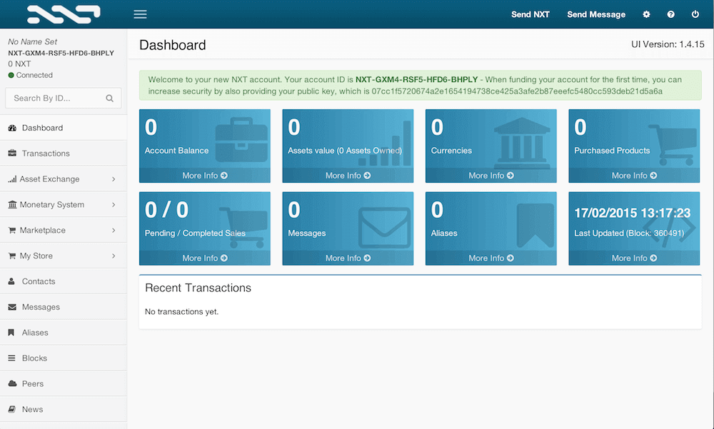
Task: Expand the Asset Exchange submenu chevron
Action: [x=114, y=179]
